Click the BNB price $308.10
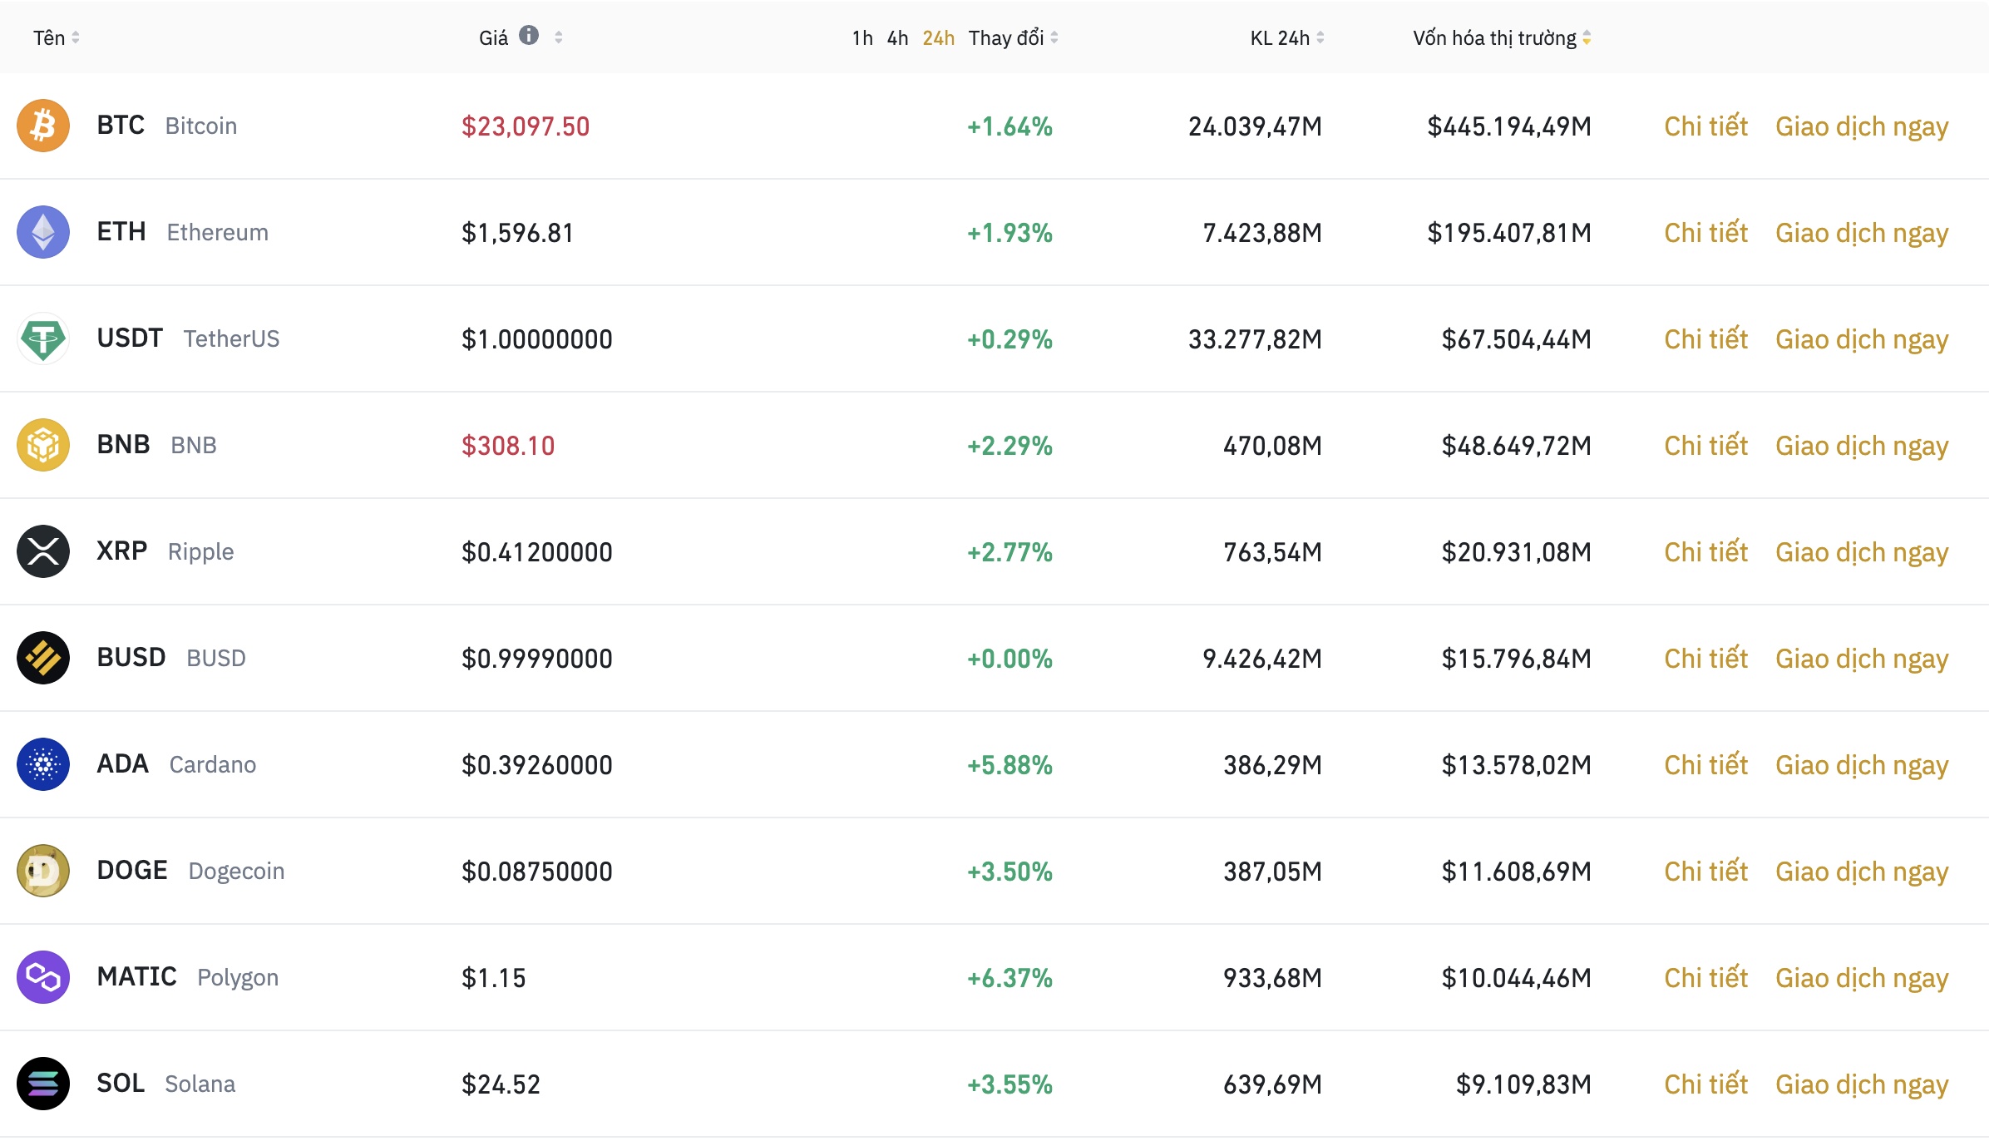 tap(508, 446)
